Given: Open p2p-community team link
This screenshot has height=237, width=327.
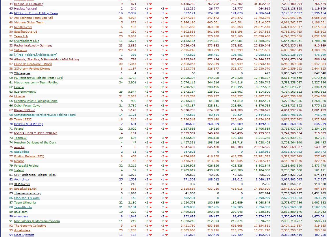Looking at the screenshot, I should [25, 92].
